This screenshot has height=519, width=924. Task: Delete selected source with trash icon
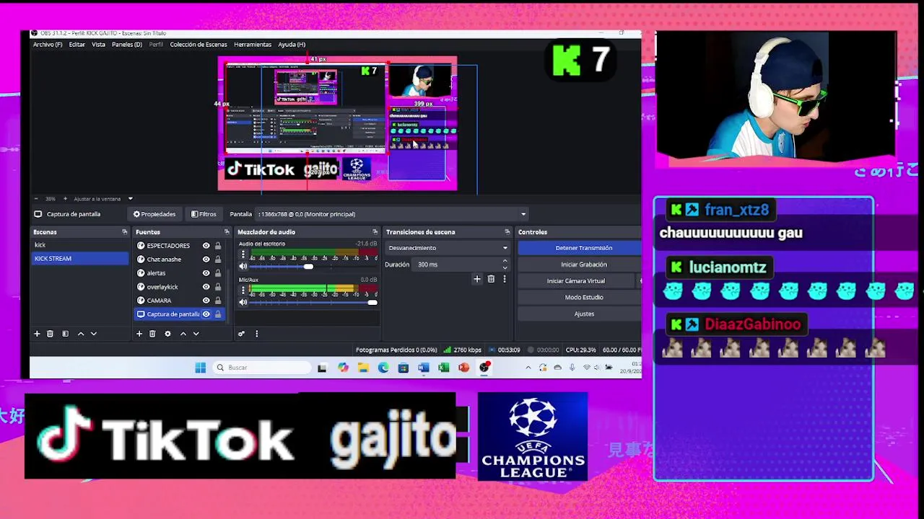click(152, 334)
